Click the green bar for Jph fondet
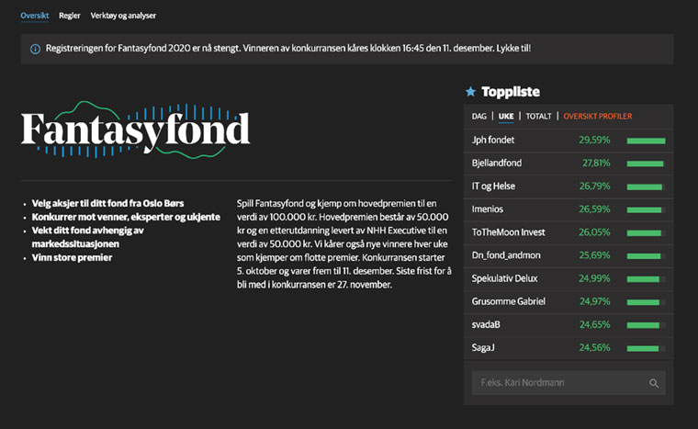This screenshot has width=698, height=429. (646, 141)
